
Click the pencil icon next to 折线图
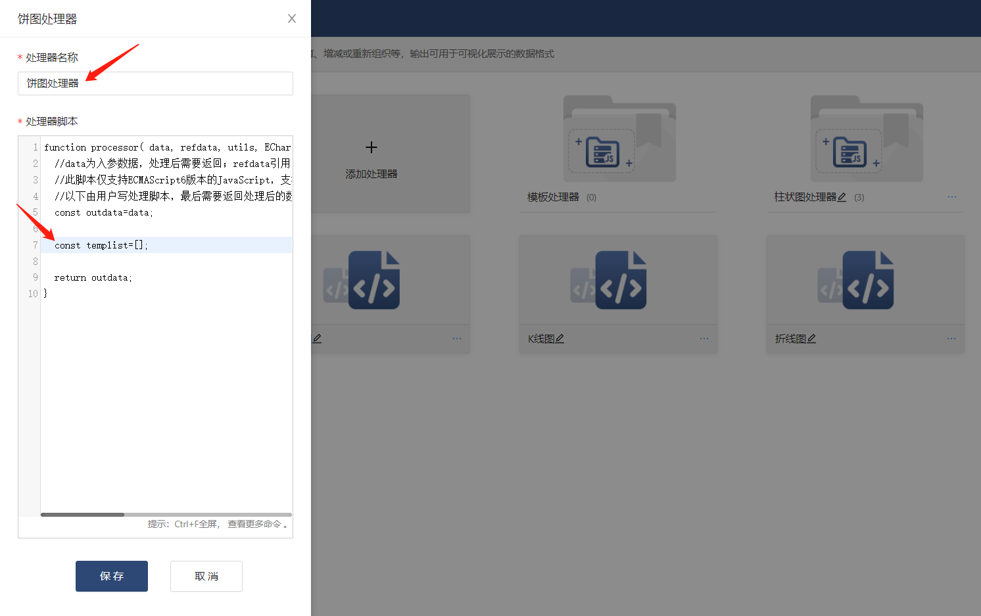pos(811,339)
